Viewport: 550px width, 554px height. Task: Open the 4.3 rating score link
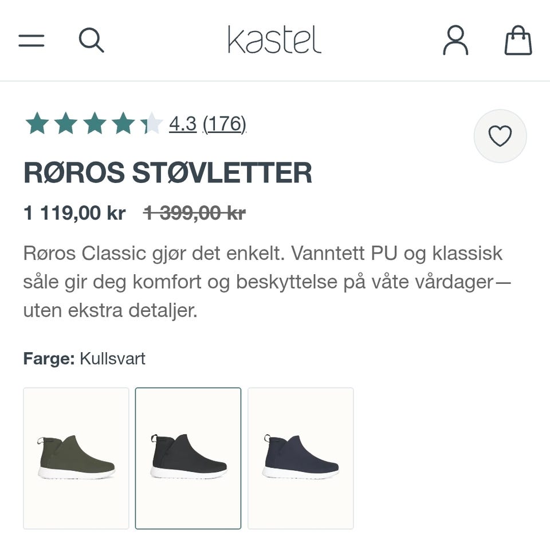point(183,124)
